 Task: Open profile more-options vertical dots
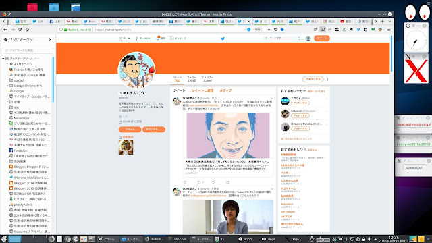click(x=327, y=80)
